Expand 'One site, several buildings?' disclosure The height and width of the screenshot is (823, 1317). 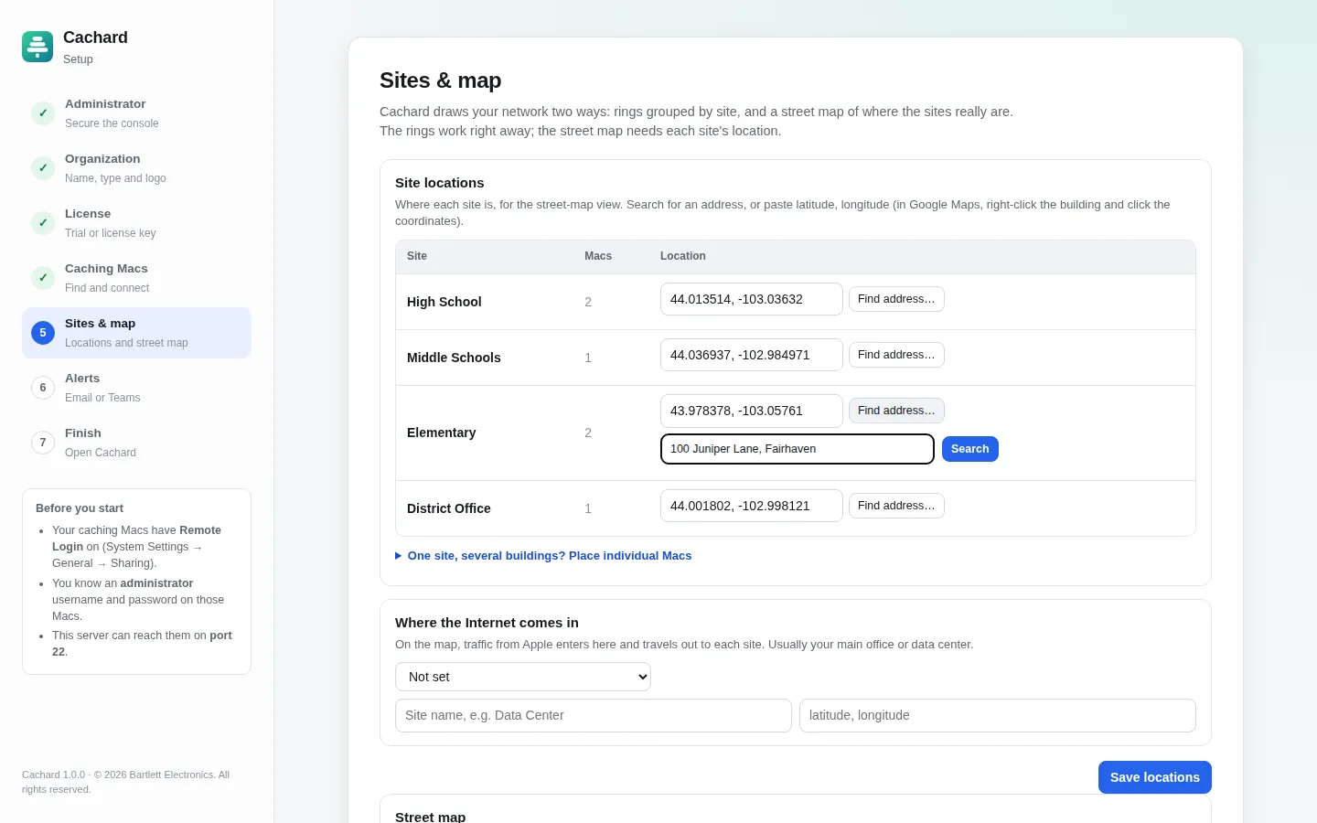click(x=543, y=556)
